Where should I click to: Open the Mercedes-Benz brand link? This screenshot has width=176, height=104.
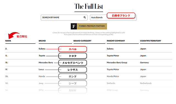pos(46,63)
